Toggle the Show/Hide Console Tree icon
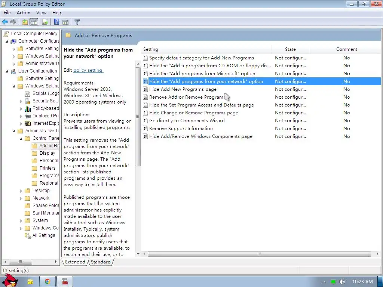 coord(34,22)
